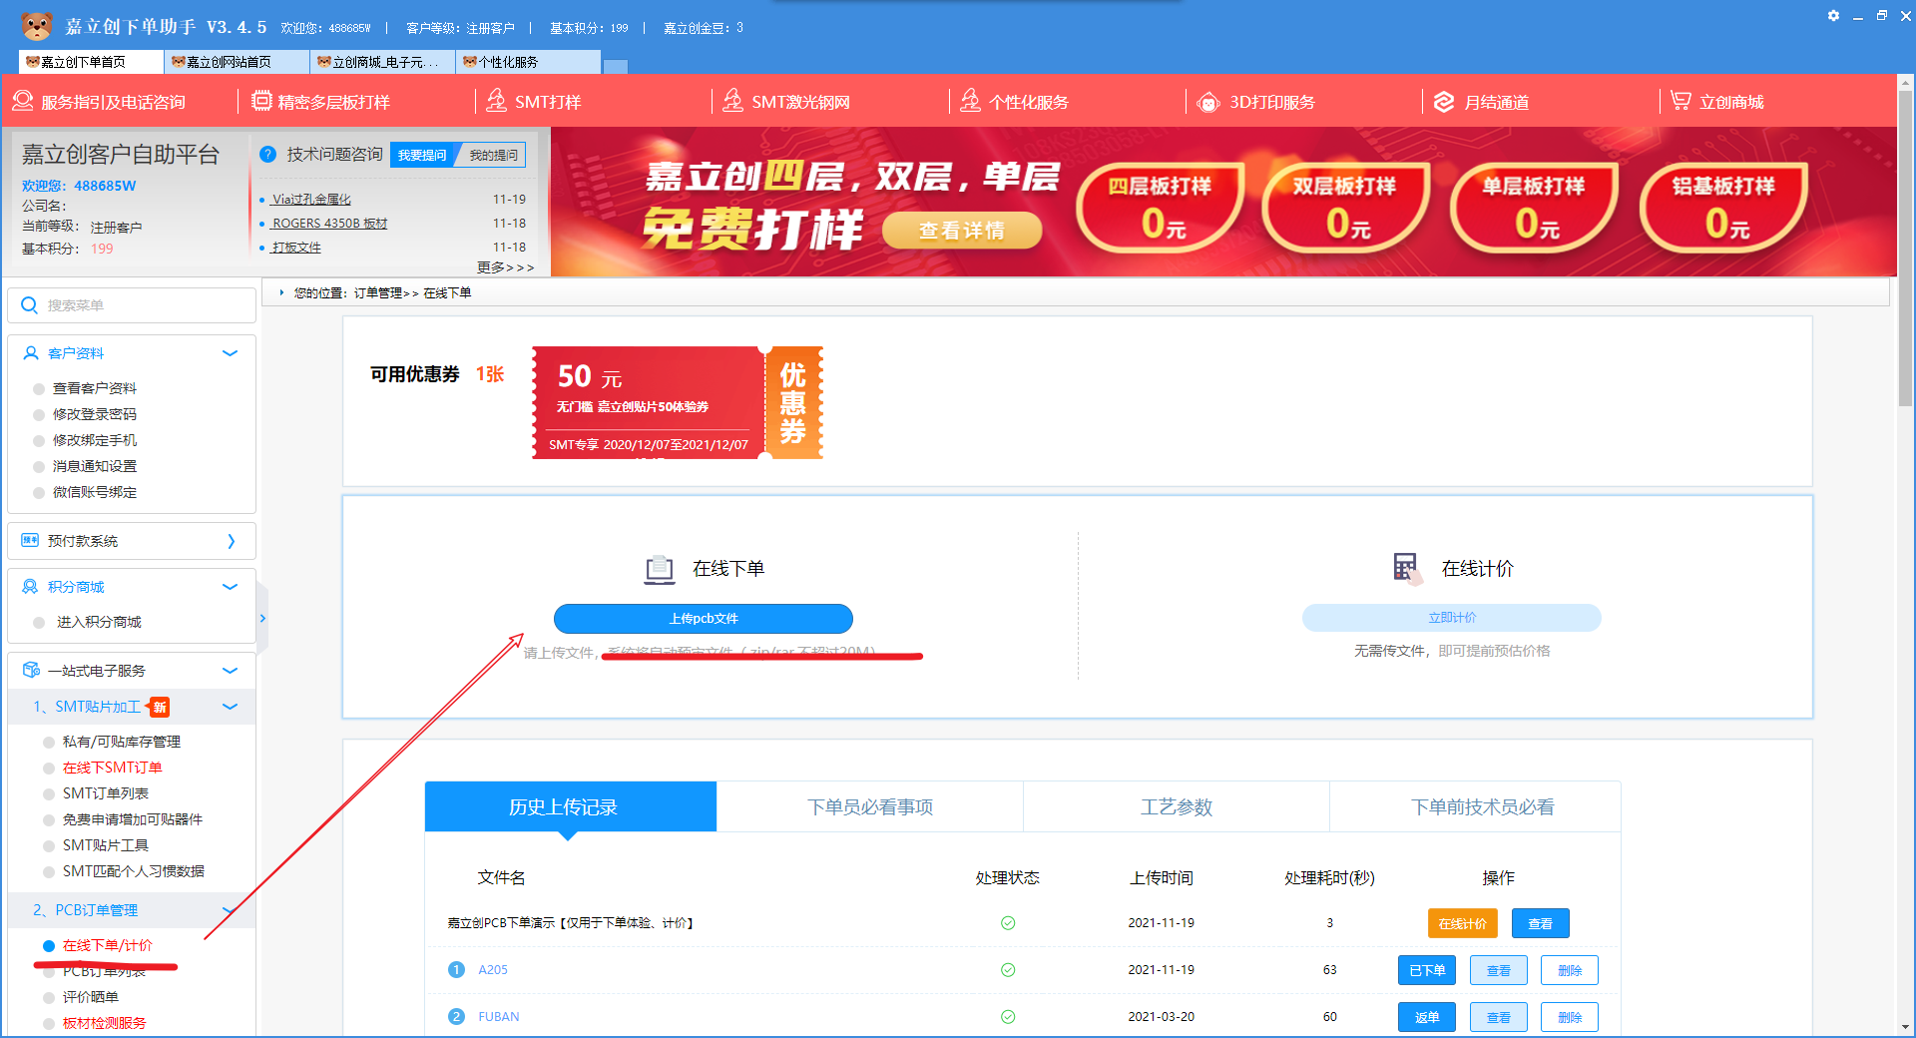Collapse the 客户资料 section chevron
Screen dimensions: 1916x1038
pyautogui.click(x=231, y=353)
